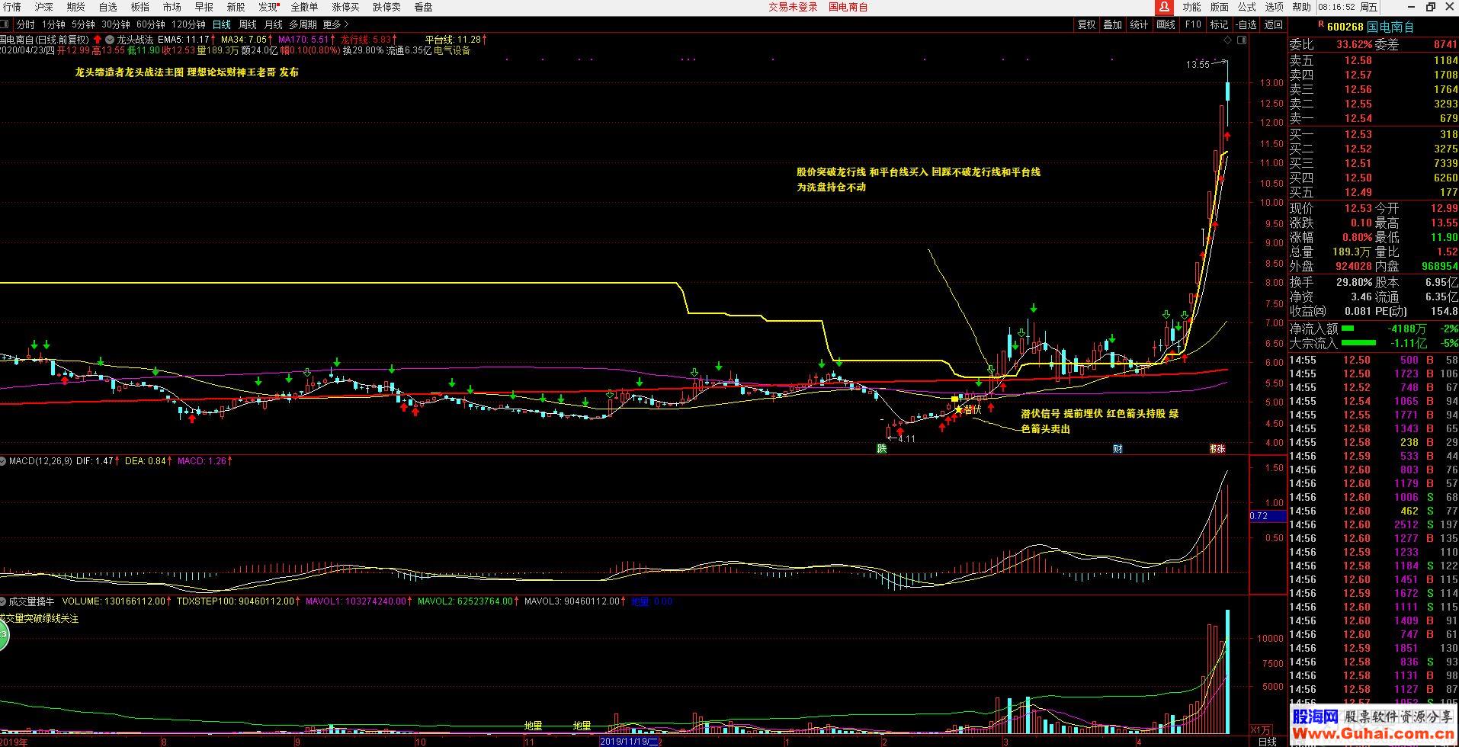Open the 市场 menu
The image size is (1459, 747).
(x=172, y=7)
